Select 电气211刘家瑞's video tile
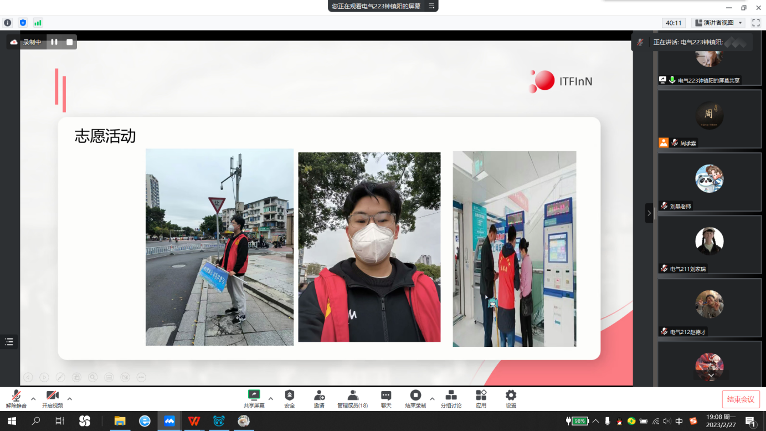 pos(710,245)
